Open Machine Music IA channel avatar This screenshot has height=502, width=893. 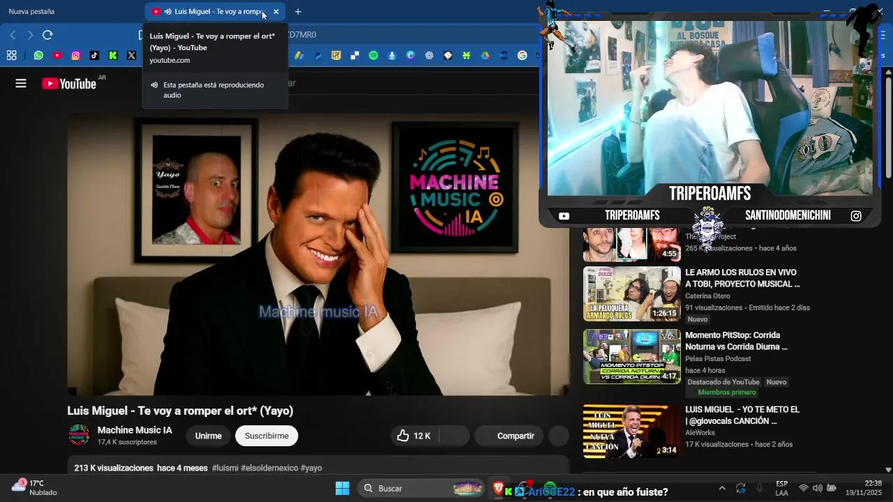79,435
